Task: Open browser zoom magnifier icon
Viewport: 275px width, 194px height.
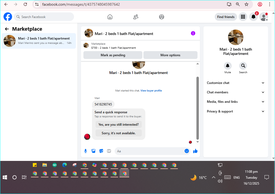Action: [238, 4]
